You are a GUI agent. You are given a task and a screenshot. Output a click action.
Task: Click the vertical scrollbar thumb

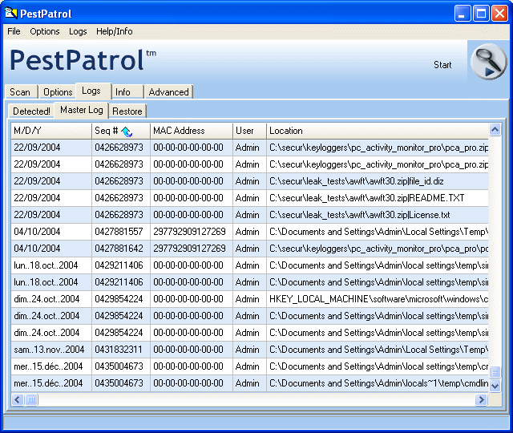coord(495,372)
